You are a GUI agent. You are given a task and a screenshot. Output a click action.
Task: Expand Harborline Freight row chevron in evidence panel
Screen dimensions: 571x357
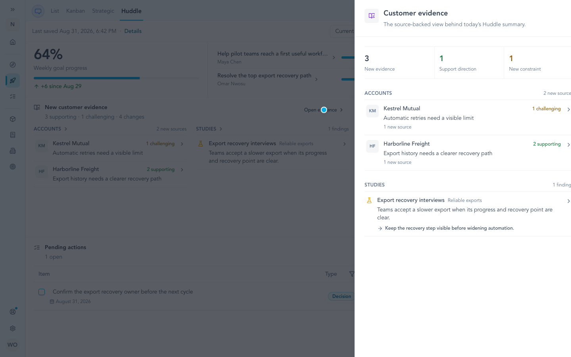pyautogui.click(x=568, y=145)
